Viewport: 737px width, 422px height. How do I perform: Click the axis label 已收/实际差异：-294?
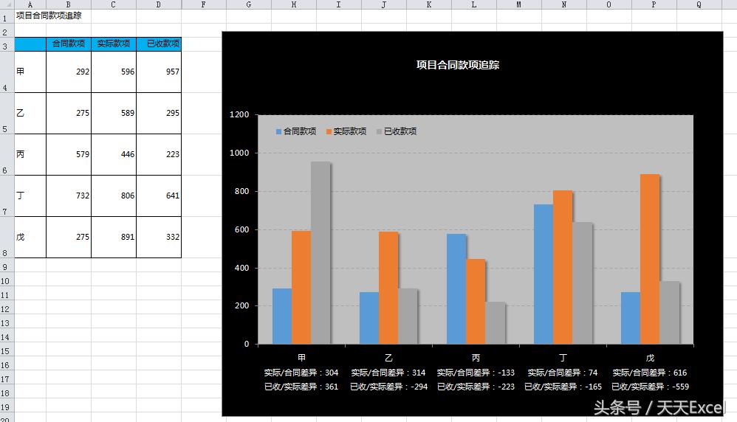tap(388, 387)
